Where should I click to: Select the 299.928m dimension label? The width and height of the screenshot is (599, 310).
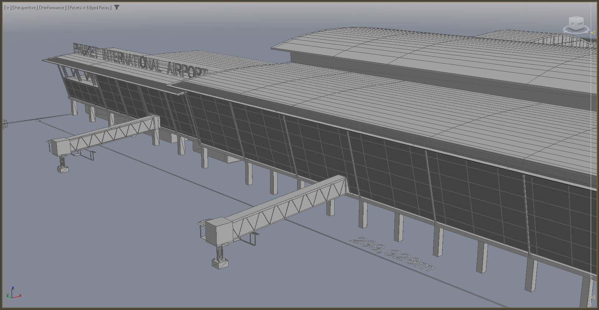coord(392,254)
